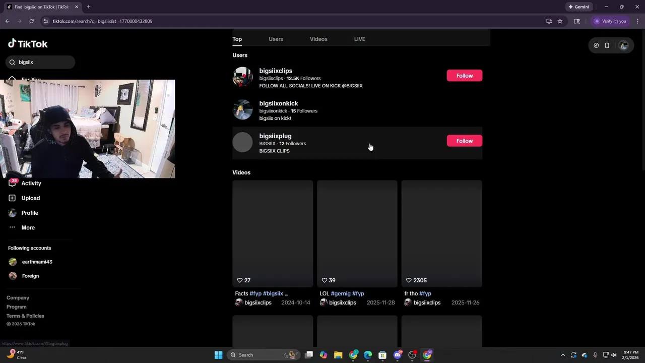Click the TikTok logo in the sidebar

28,44
